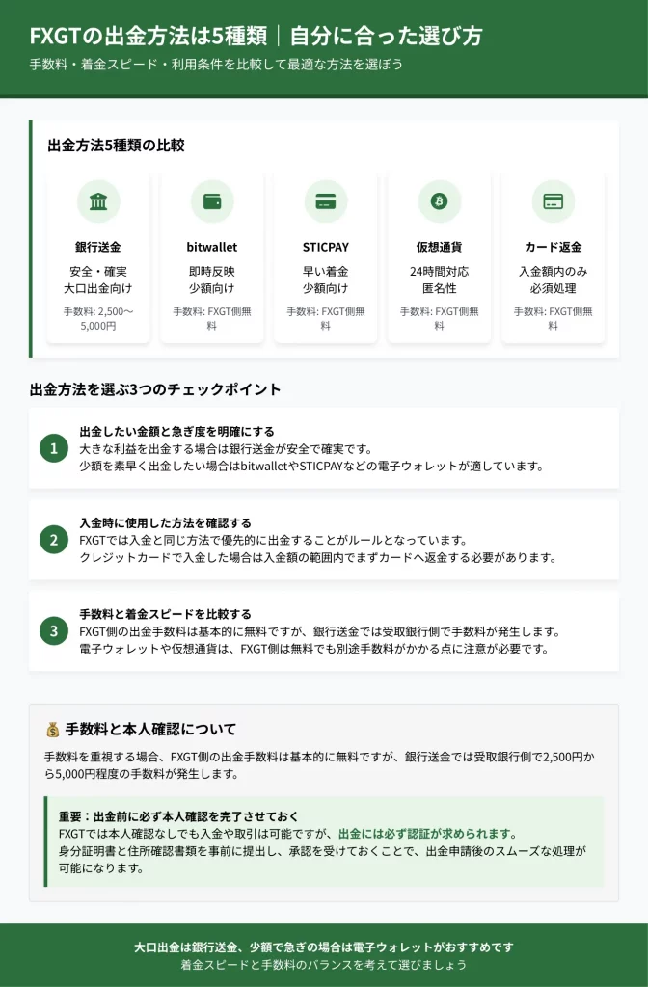Click the card icon above STICPAY
This screenshot has width=648, height=987.
point(326,201)
